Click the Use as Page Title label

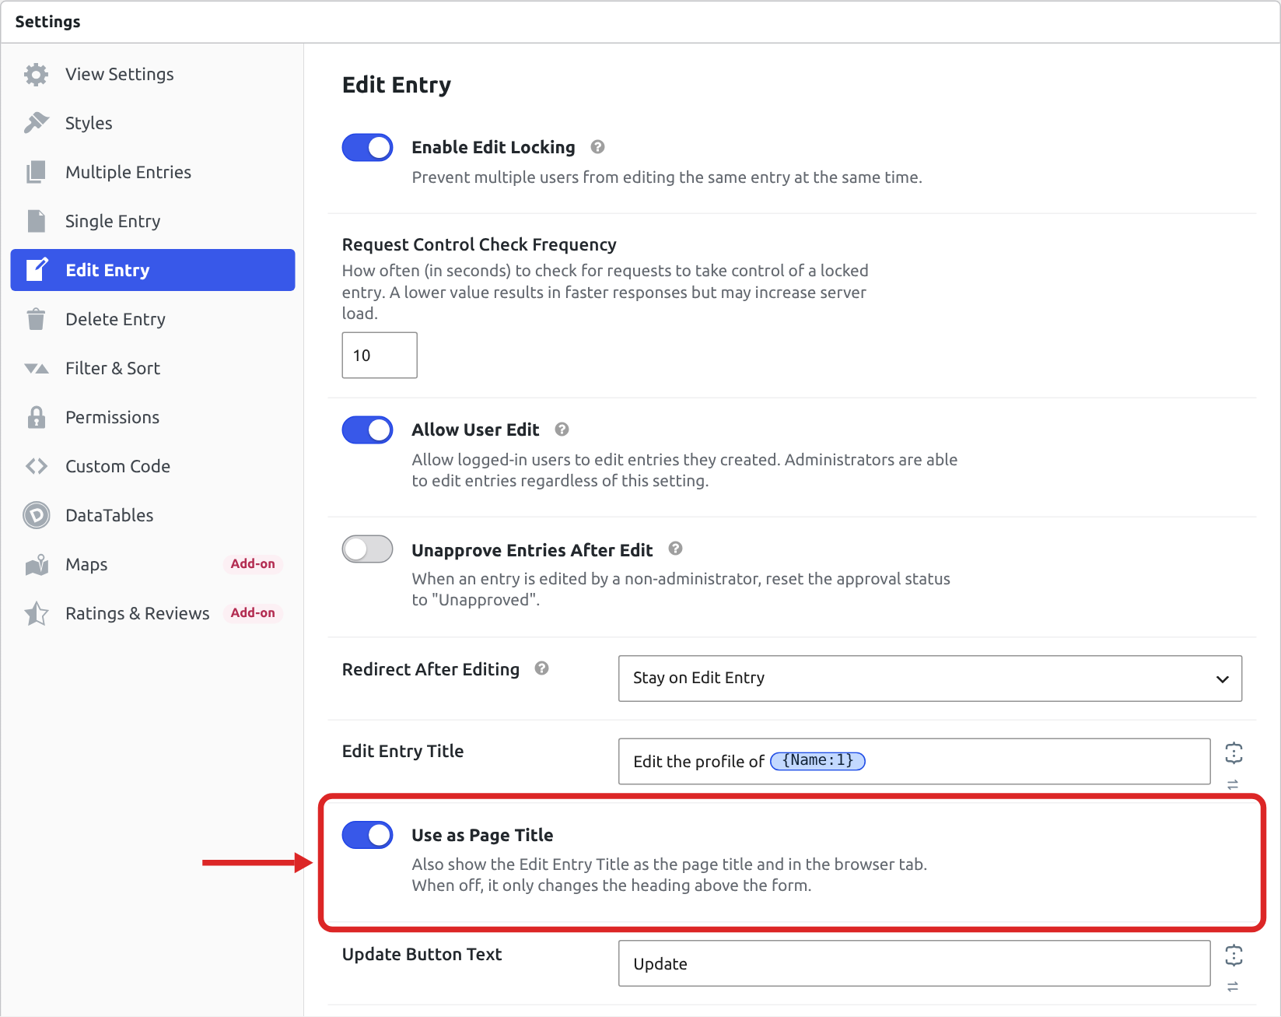482,835
